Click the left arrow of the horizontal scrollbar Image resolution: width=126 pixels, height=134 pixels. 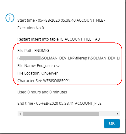coord(20,114)
